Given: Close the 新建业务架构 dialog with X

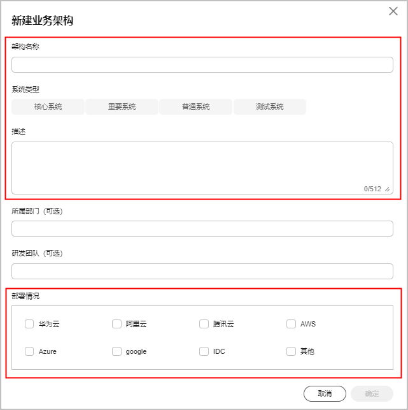Looking at the screenshot, I should tap(393, 11).
